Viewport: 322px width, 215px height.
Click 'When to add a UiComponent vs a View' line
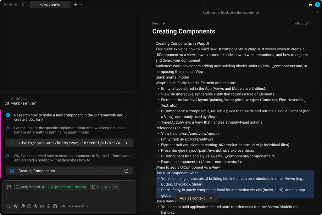tap(187, 167)
